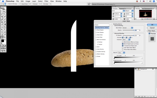Open the Regular font style dropdown
The height and width of the screenshot is (98, 157).
(x=132, y=11)
